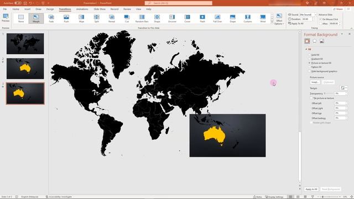Apply the Fall Over transition

click(217, 18)
